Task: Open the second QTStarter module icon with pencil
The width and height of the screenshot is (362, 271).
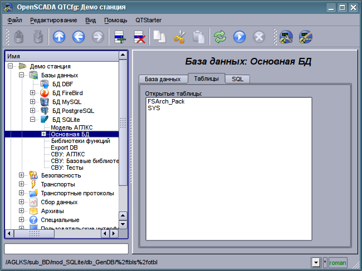Action: coord(305,37)
